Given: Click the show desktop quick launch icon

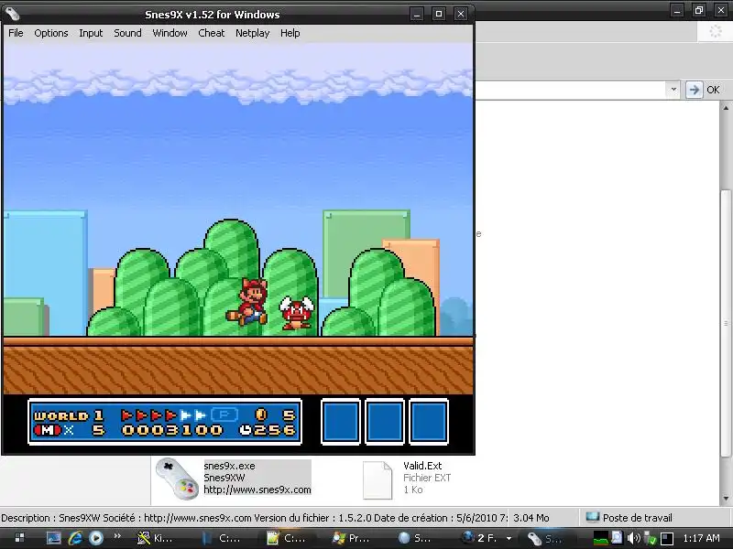Looking at the screenshot, I should click(54, 538).
